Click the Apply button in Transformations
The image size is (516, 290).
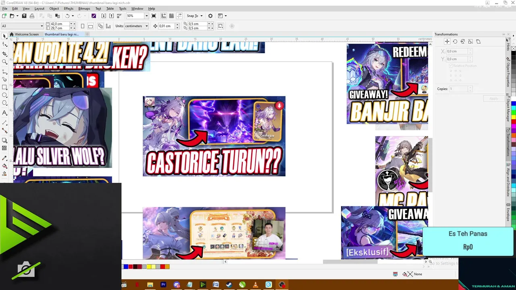click(x=493, y=98)
